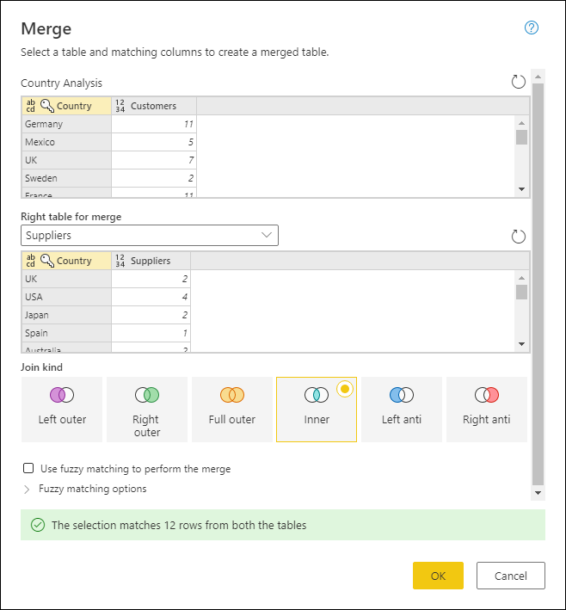The height and width of the screenshot is (610, 566).
Task: Refresh the Suppliers right table preview
Action: (x=518, y=236)
